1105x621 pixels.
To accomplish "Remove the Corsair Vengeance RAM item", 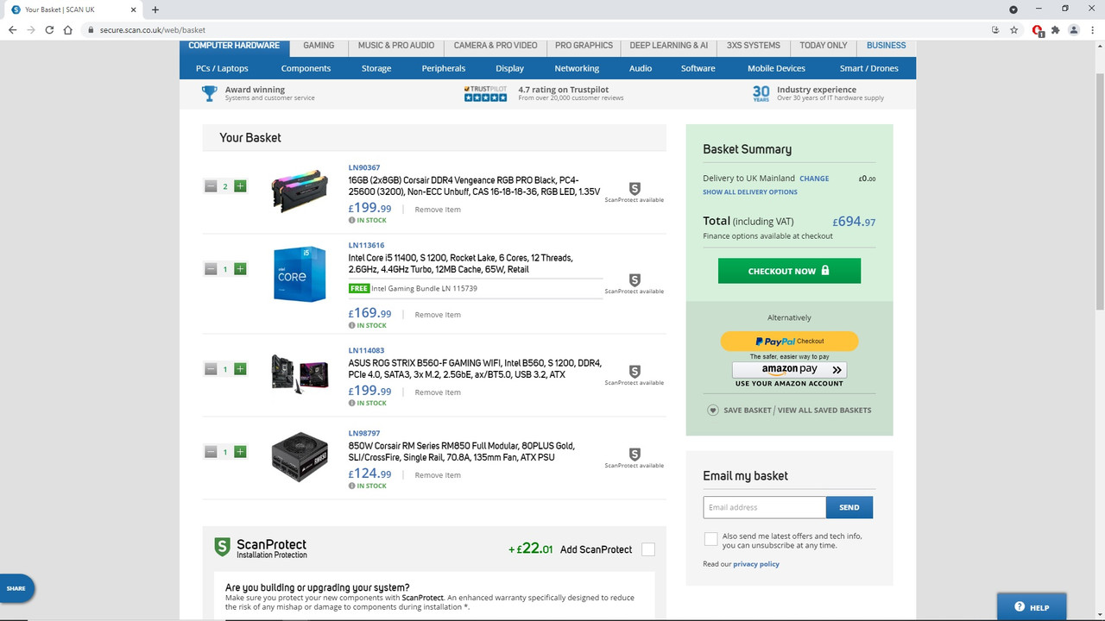I will 438,210.
